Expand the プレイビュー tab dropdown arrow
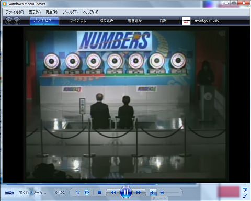The height and width of the screenshot is (201, 251). (44, 24)
